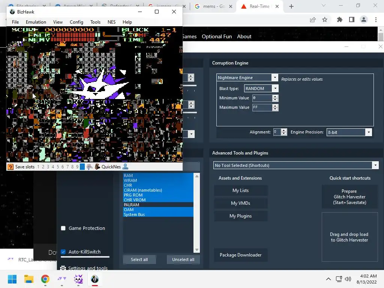Click the purple RTC cat taskbar icon
The image size is (384, 288).
(78, 279)
